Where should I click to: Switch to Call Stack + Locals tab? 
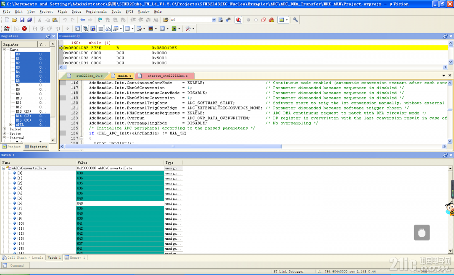click(23, 257)
